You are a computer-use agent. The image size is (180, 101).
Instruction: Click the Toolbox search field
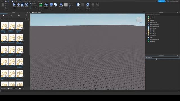tap(17, 19)
